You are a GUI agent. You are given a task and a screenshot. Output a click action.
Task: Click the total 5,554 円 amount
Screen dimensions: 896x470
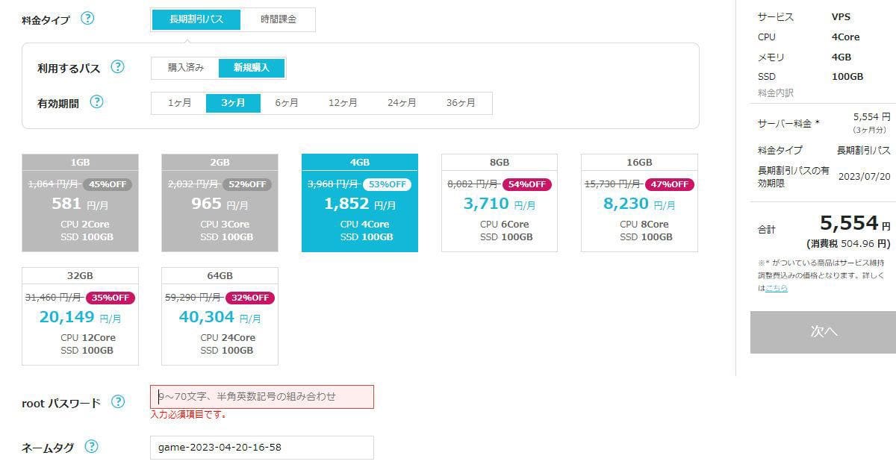[855, 223]
